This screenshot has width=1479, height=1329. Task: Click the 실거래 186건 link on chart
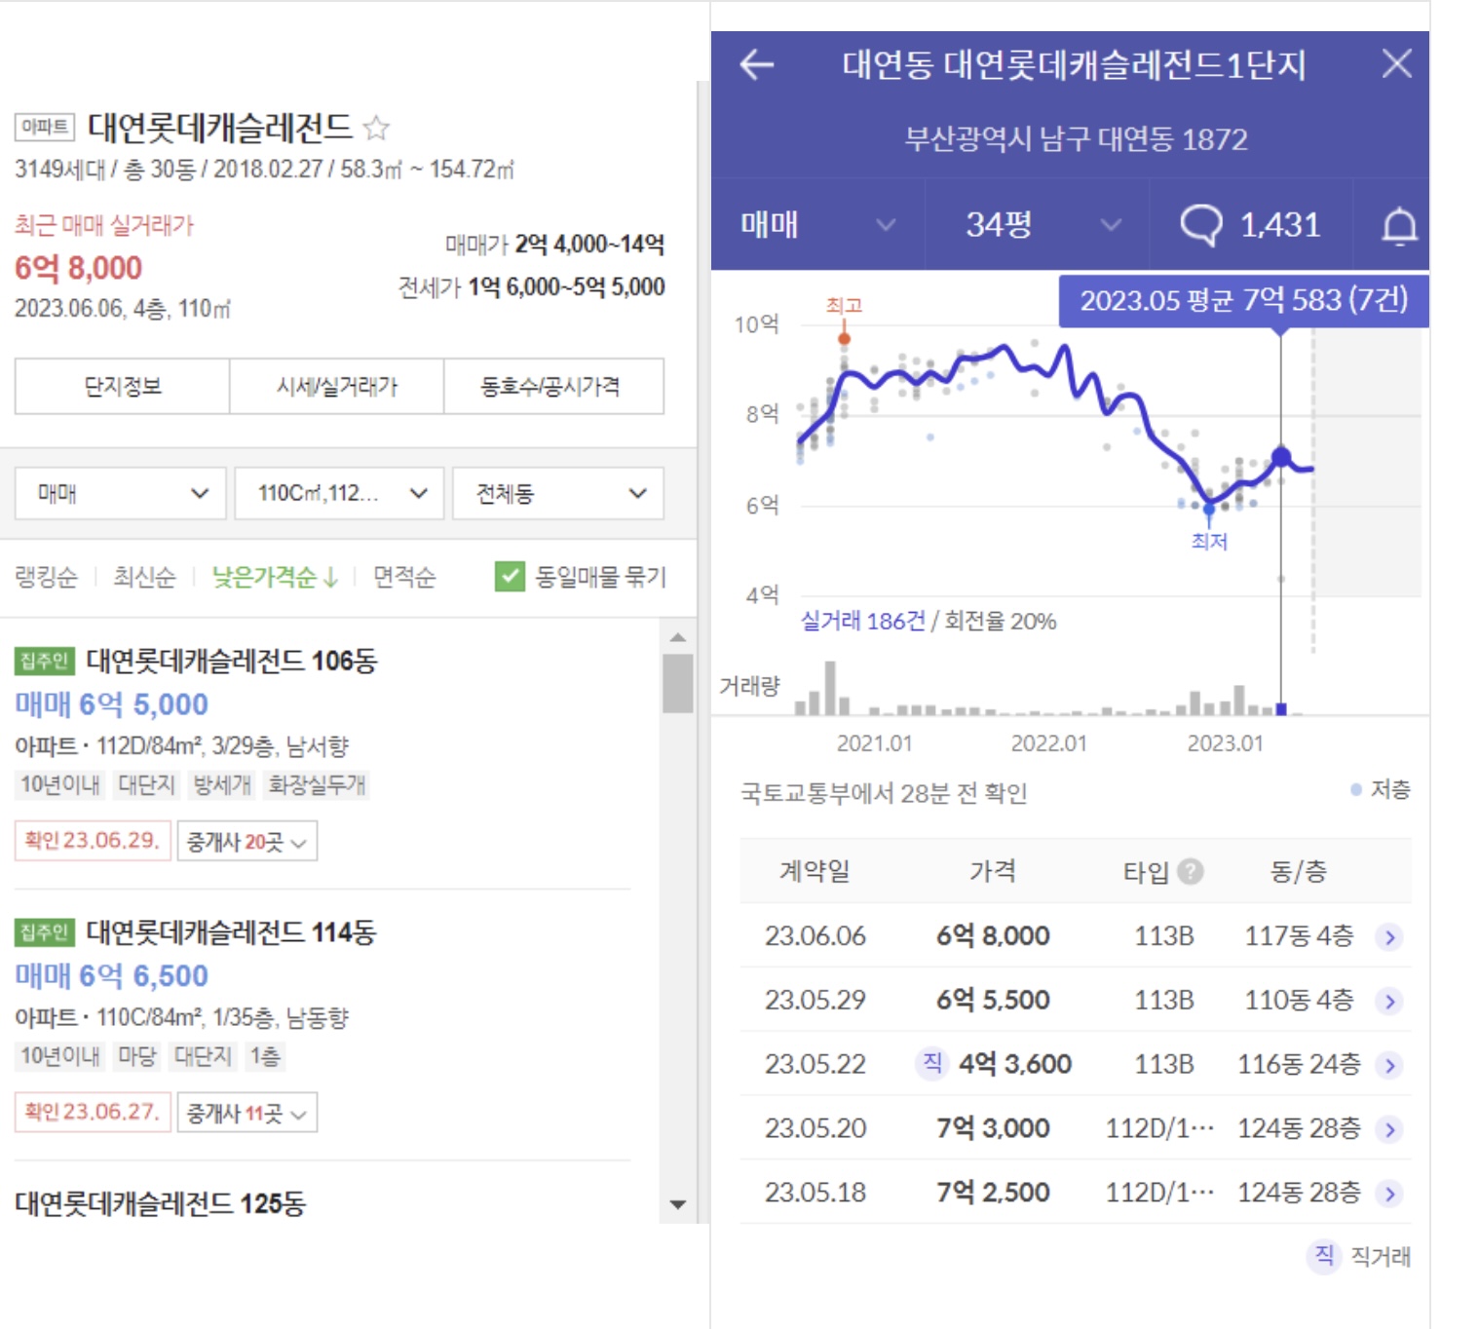pos(862,621)
